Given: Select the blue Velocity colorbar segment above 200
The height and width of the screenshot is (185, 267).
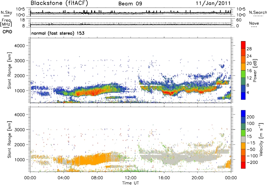Looking at the screenshot, I should [243, 114].
